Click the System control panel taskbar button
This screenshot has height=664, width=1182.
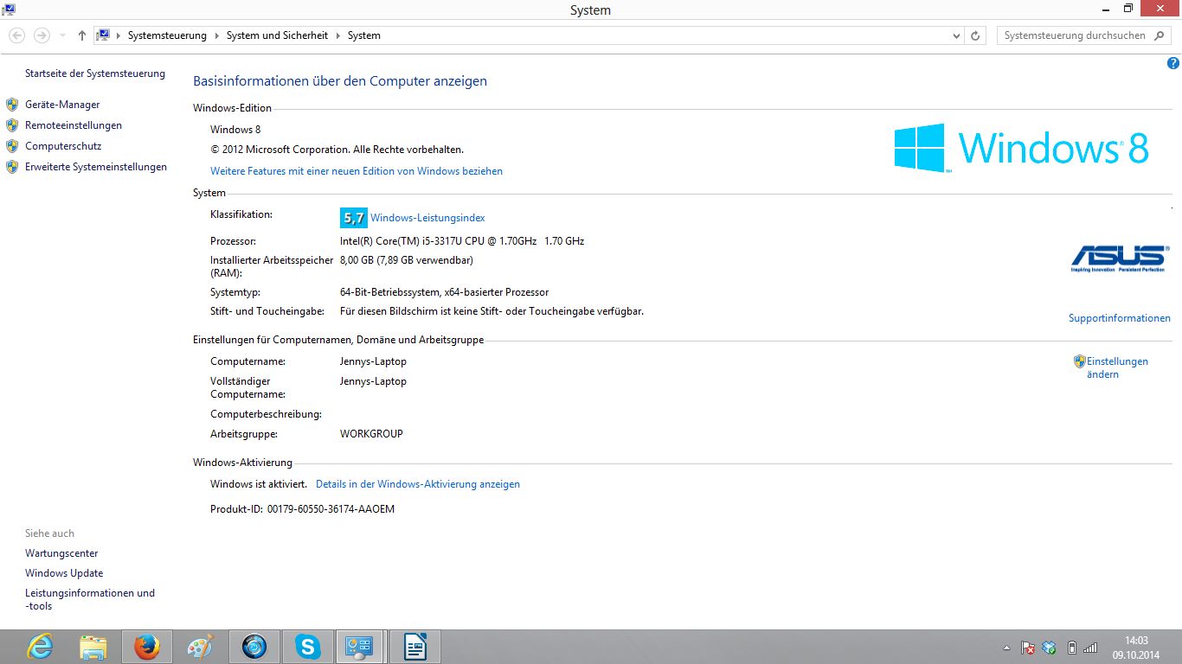click(x=360, y=647)
